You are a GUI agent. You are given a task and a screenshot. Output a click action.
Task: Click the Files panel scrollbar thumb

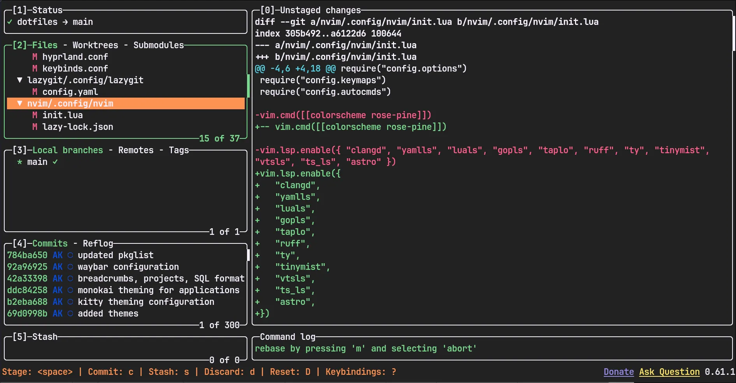pyautogui.click(x=248, y=86)
